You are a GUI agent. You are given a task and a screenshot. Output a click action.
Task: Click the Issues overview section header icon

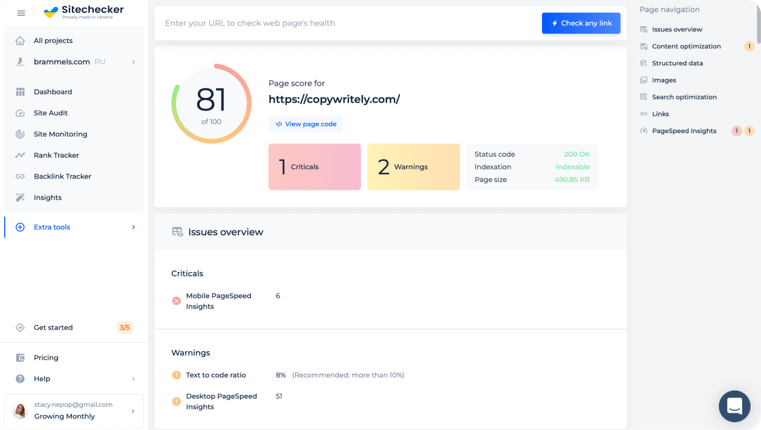pyautogui.click(x=177, y=232)
